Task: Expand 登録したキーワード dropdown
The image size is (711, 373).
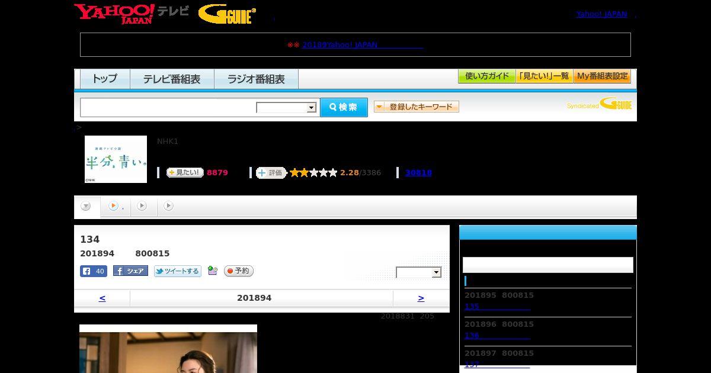Action: [417, 107]
